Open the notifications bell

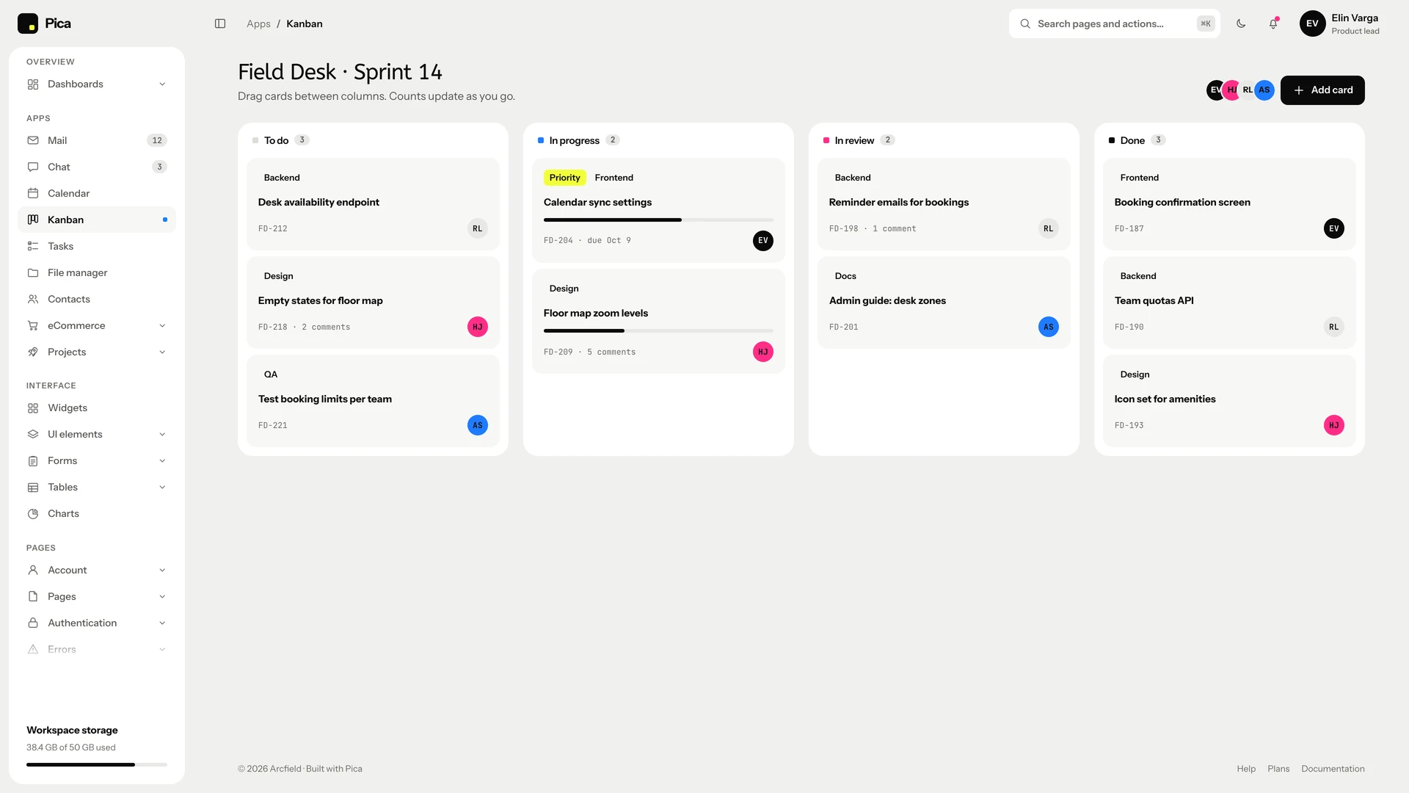click(x=1273, y=23)
